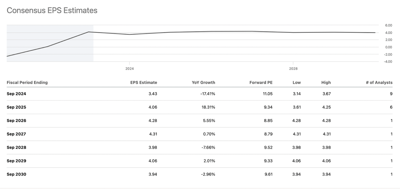Click the -17.41% YoY Growth value
The image size is (400, 189).
tap(207, 94)
